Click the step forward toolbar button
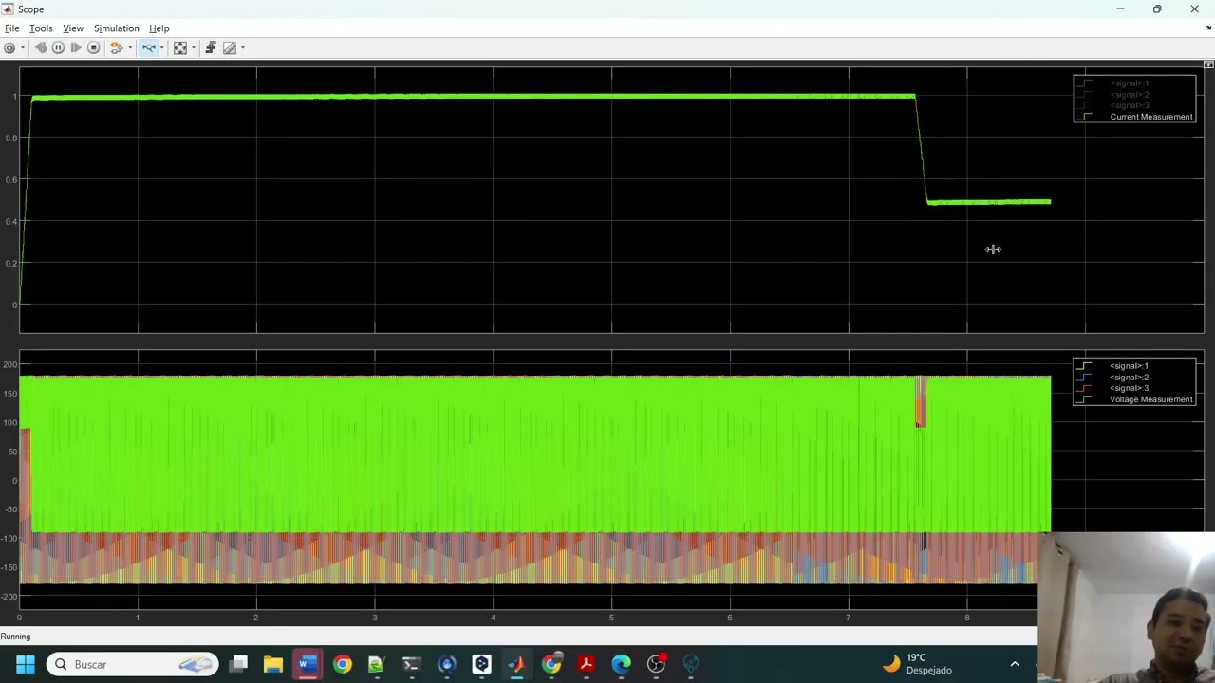This screenshot has height=683, width=1215. [x=76, y=47]
